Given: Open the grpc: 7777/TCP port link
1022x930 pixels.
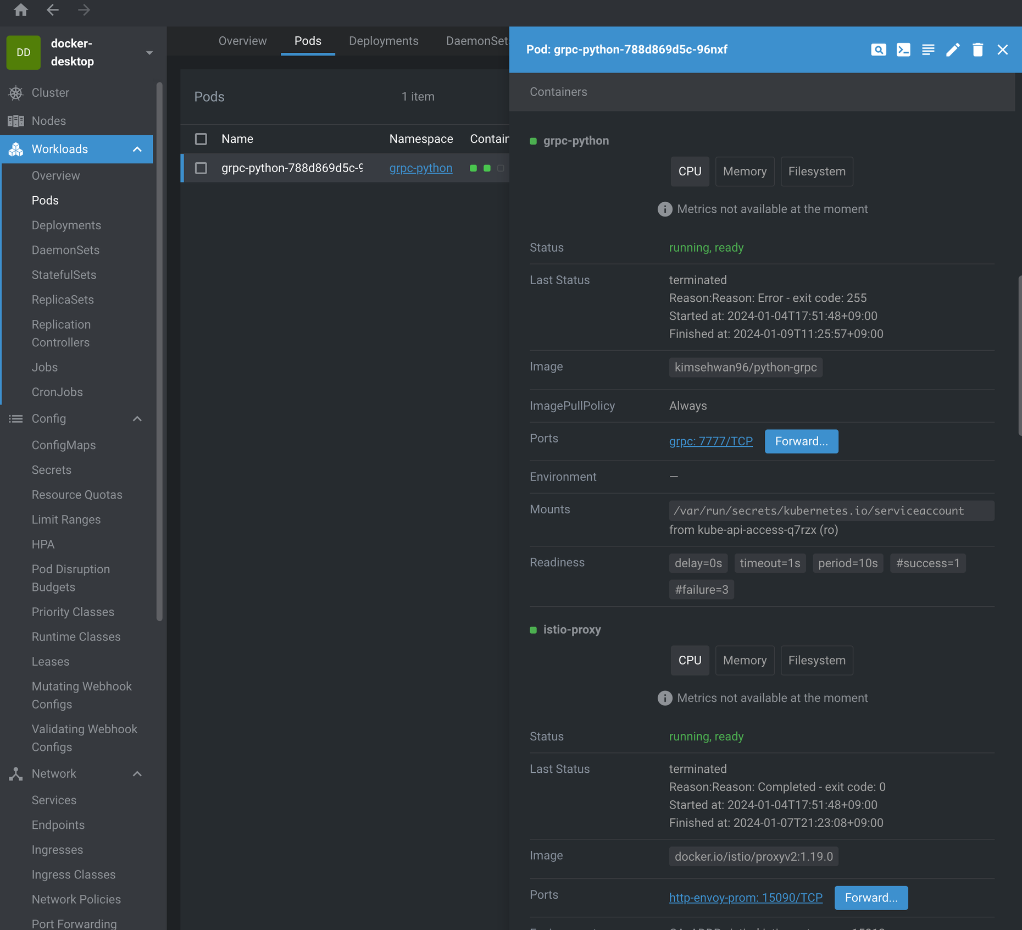Looking at the screenshot, I should tap(710, 441).
